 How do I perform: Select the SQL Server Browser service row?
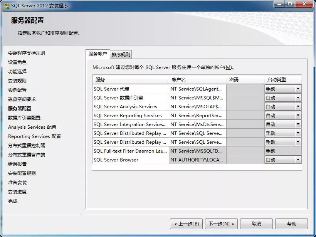coord(130,160)
